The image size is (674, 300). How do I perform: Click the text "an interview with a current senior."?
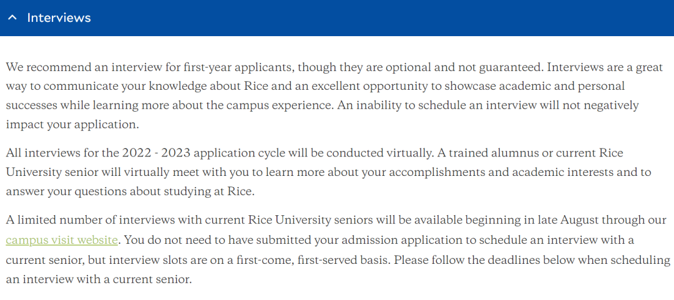point(99,279)
